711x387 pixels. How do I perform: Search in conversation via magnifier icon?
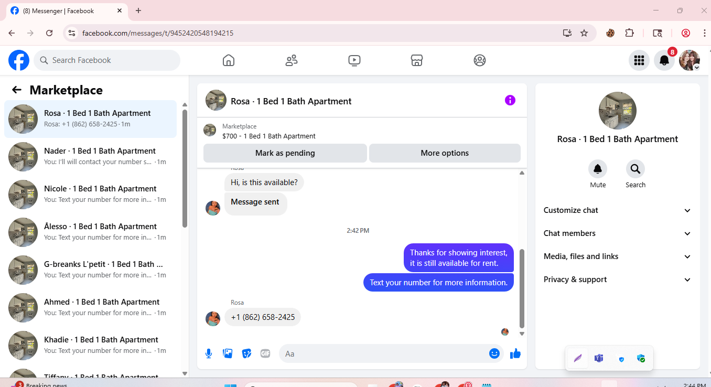tap(635, 169)
